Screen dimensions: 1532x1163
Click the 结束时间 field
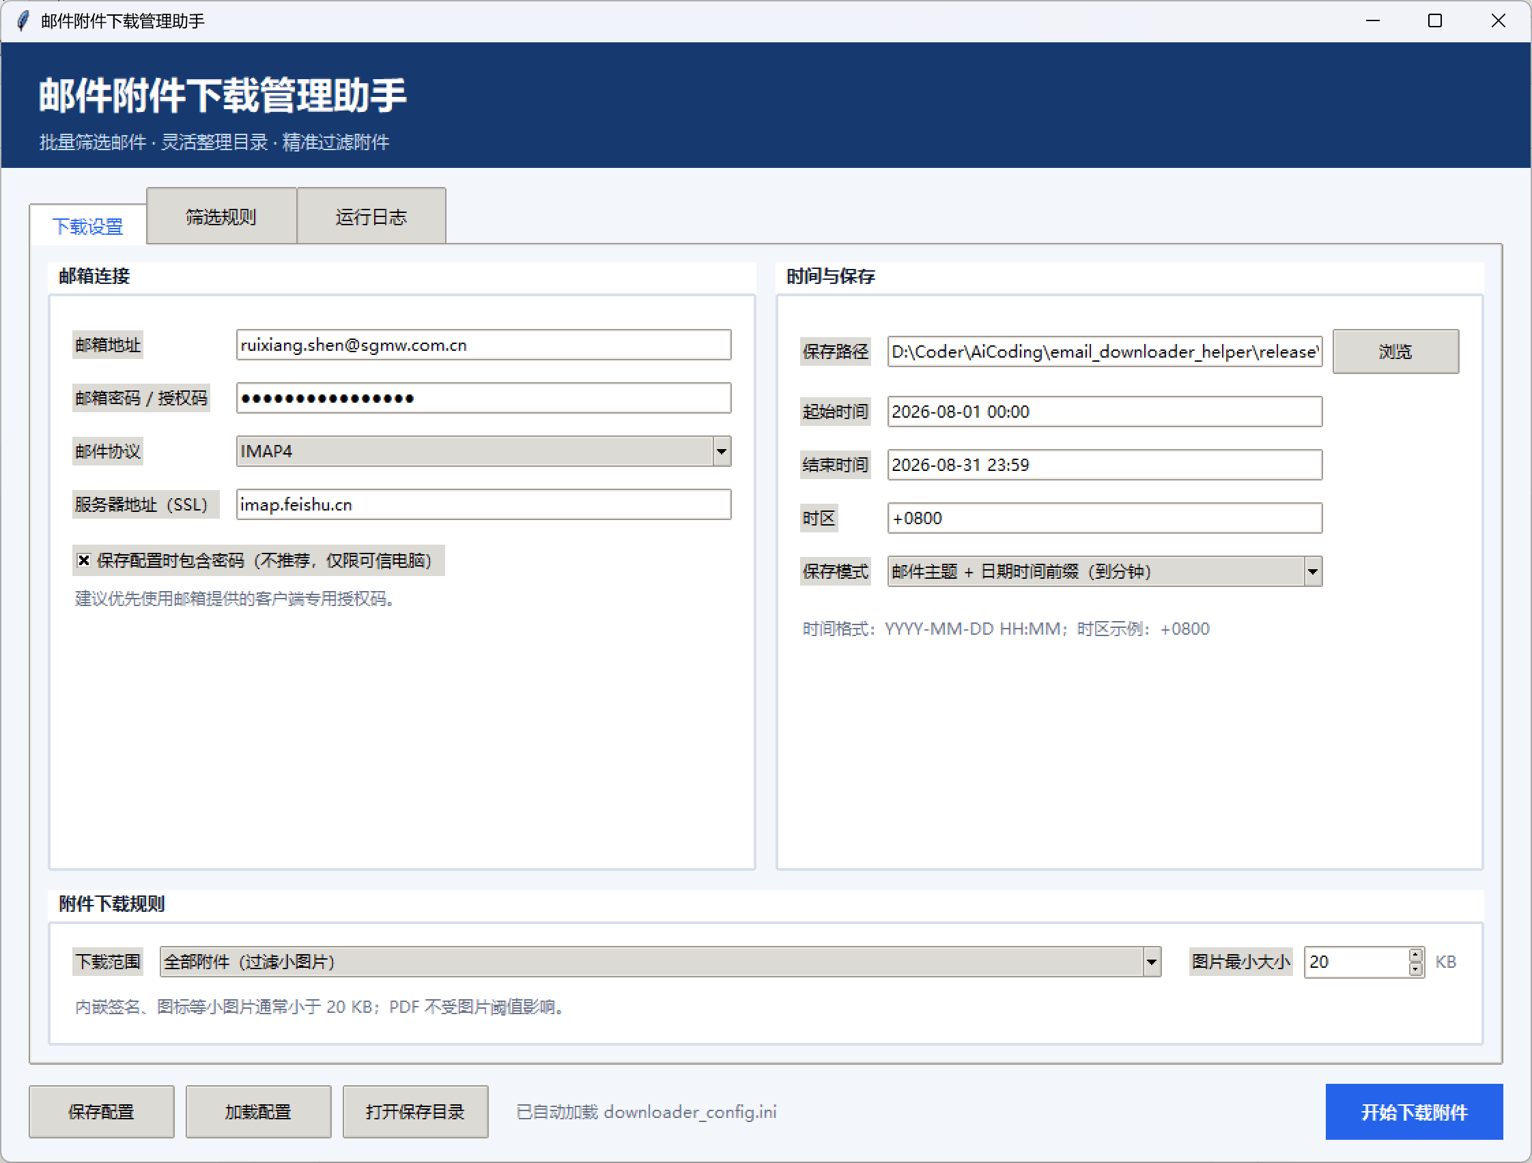point(1105,465)
